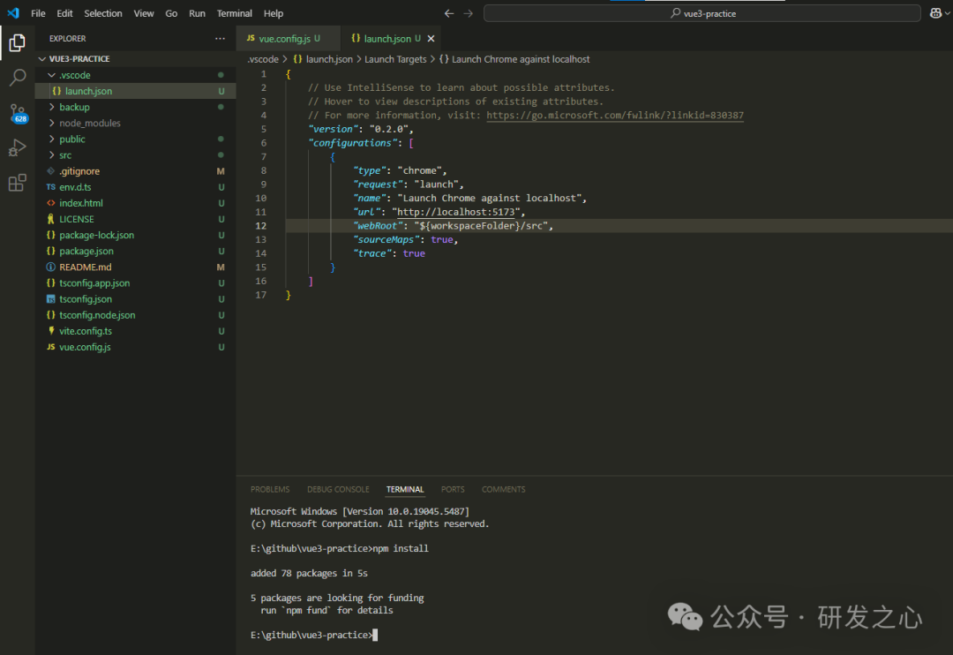Open the Terminal menu
This screenshot has height=655, width=953.
234,13
